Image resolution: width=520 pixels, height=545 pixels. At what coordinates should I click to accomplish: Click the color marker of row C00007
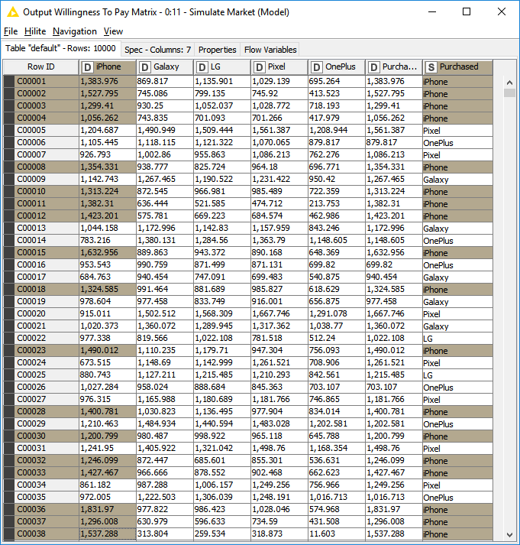pyautogui.click(x=9, y=154)
